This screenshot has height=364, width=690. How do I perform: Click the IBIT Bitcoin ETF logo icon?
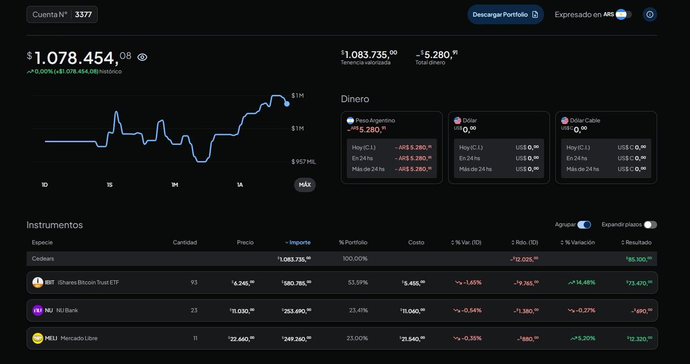pyautogui.click(x=38, y=282)
